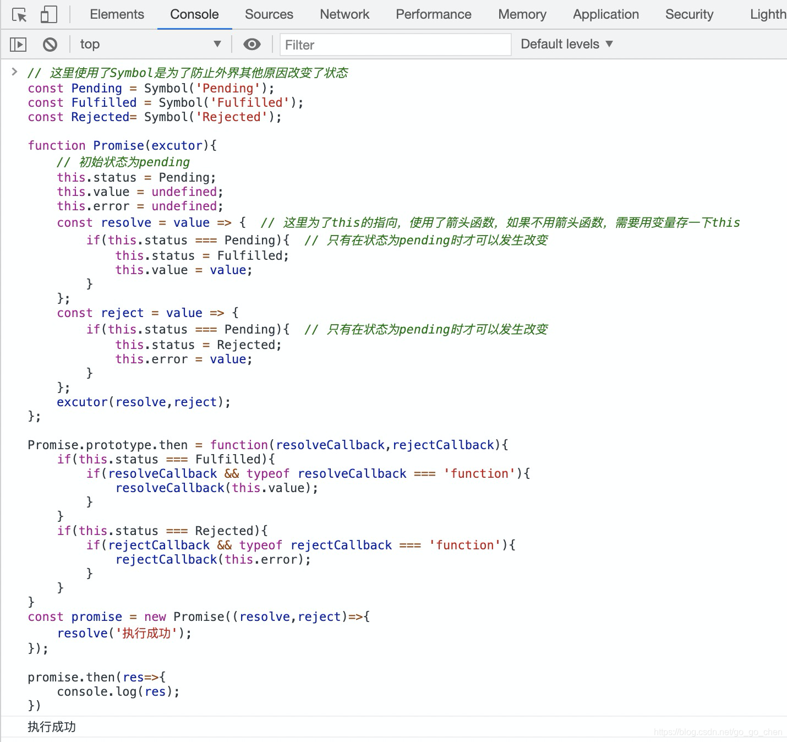The width and height of the screenshot is (787, 742).
Task: Open the Default levels dropdown
Action: [567, 44]
